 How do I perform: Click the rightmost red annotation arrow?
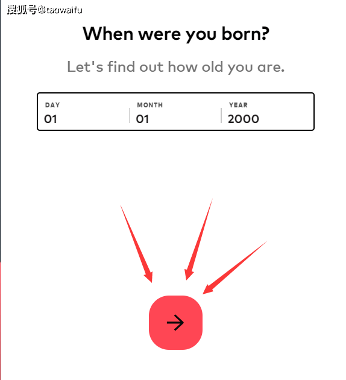coord(234,268)
